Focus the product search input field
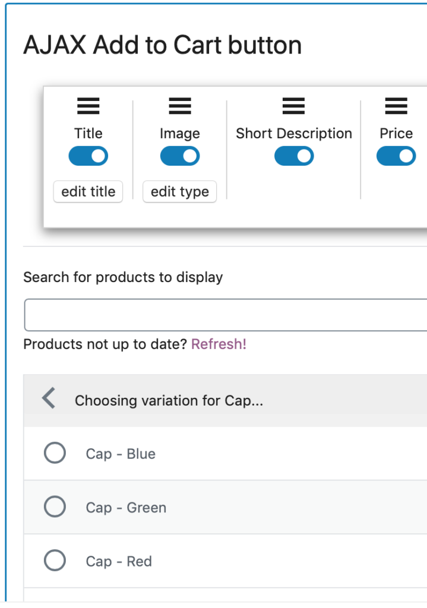427x608 pixels. pyautogui.click(x=226, y=315)
